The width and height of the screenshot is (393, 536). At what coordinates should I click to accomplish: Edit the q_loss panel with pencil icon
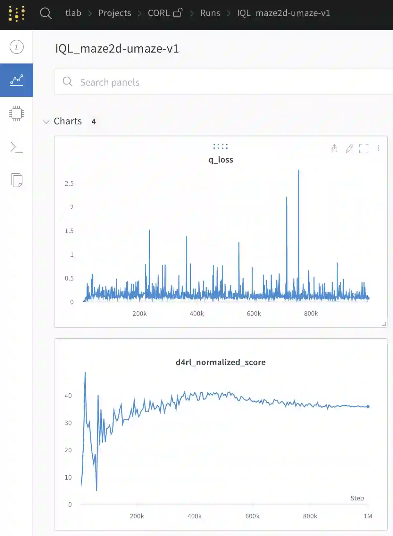click(x=349, y=148)
